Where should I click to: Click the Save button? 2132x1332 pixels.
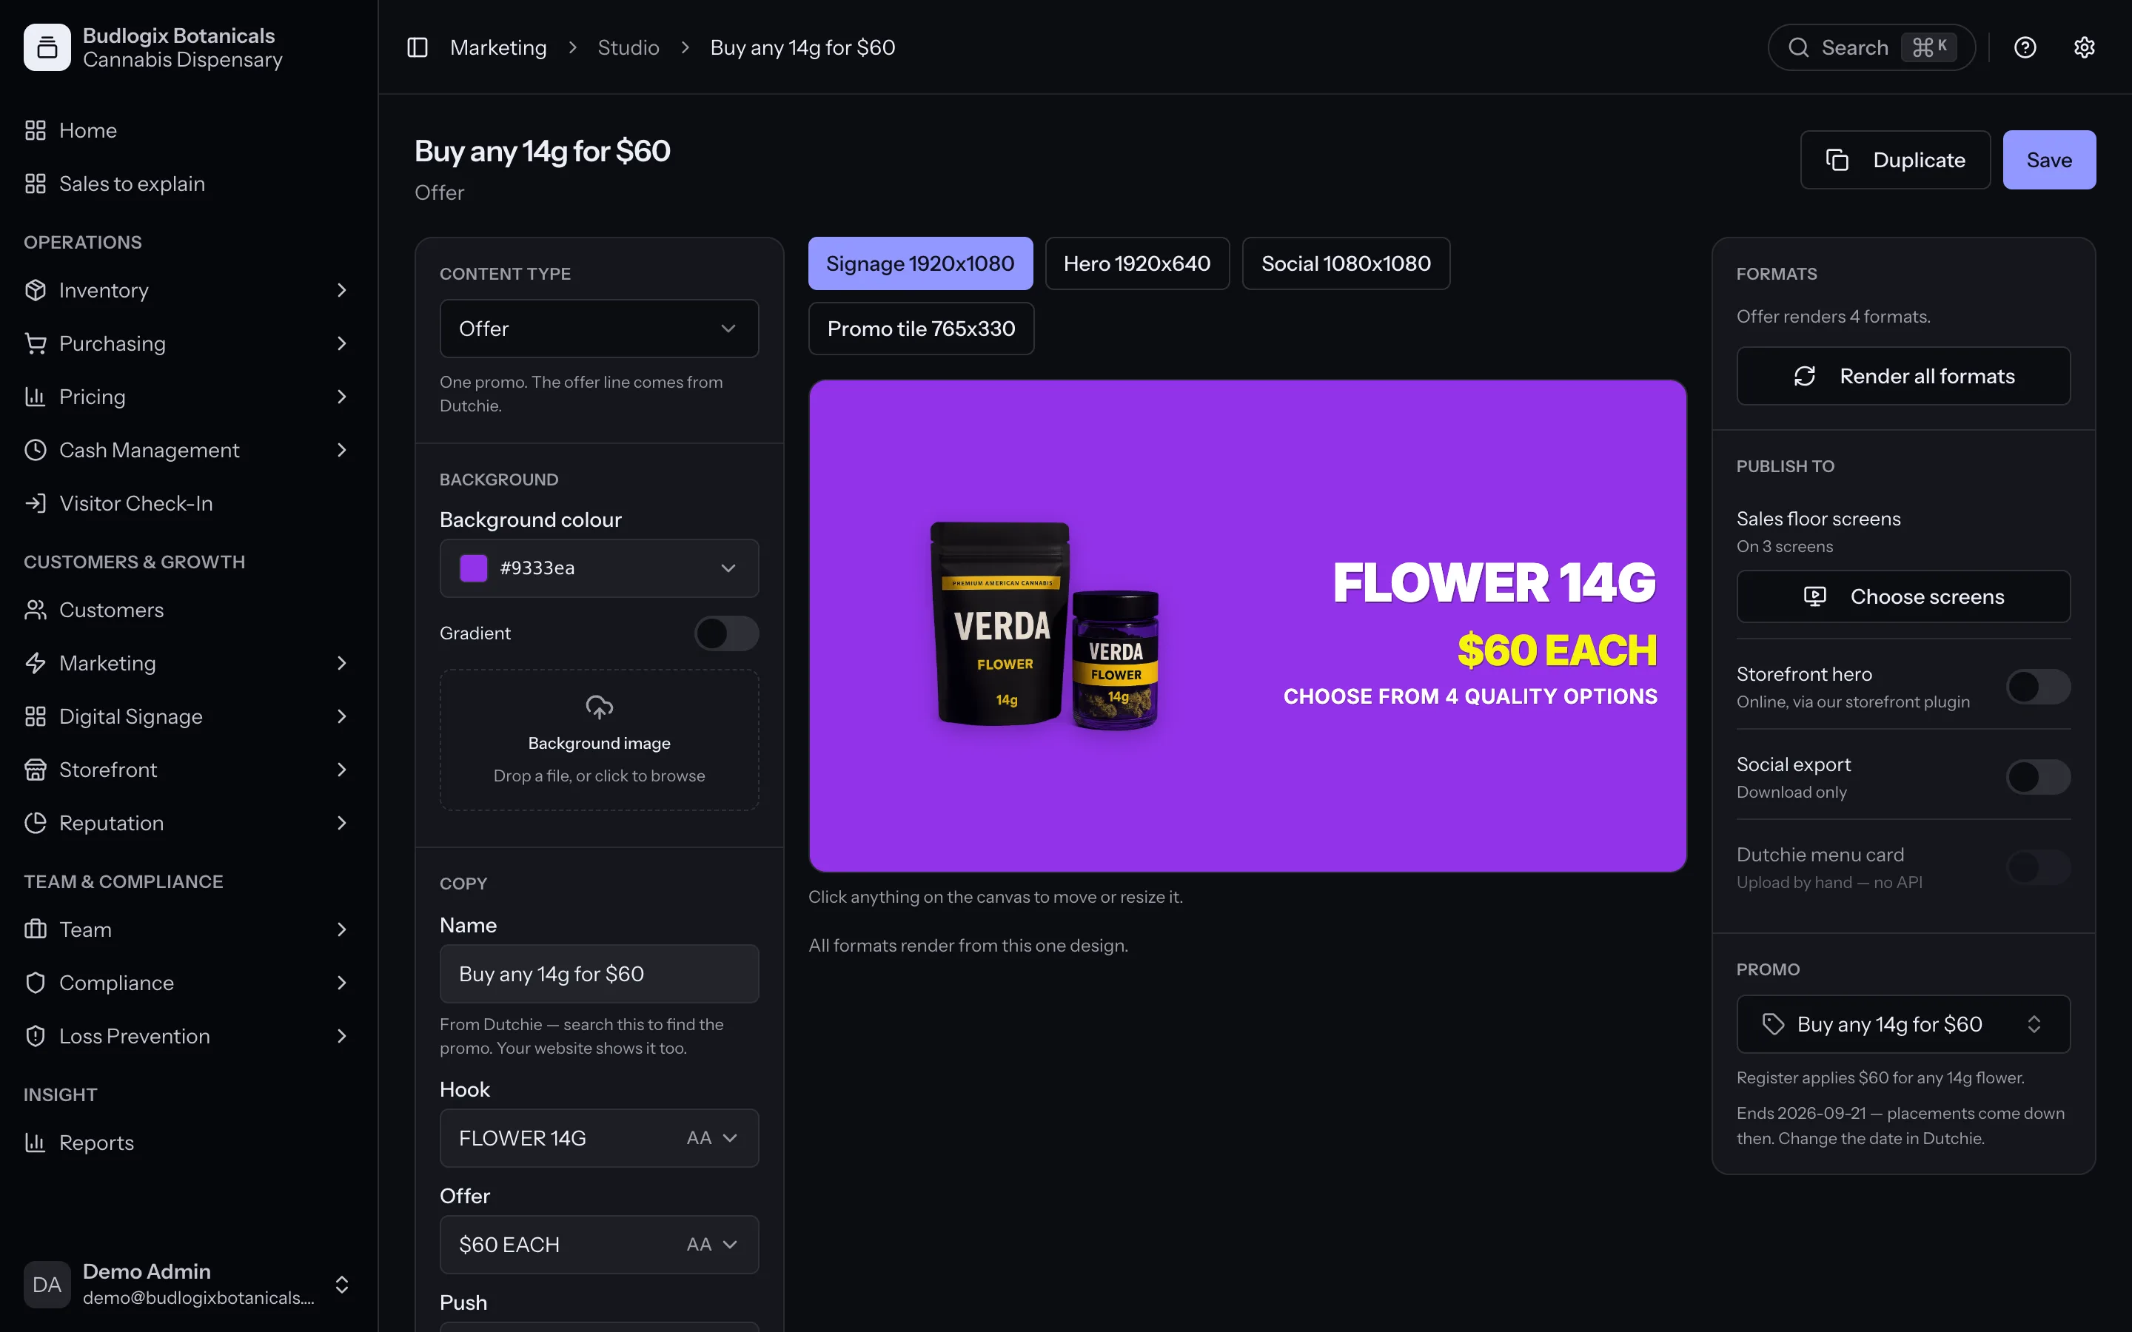[2049, 159]
